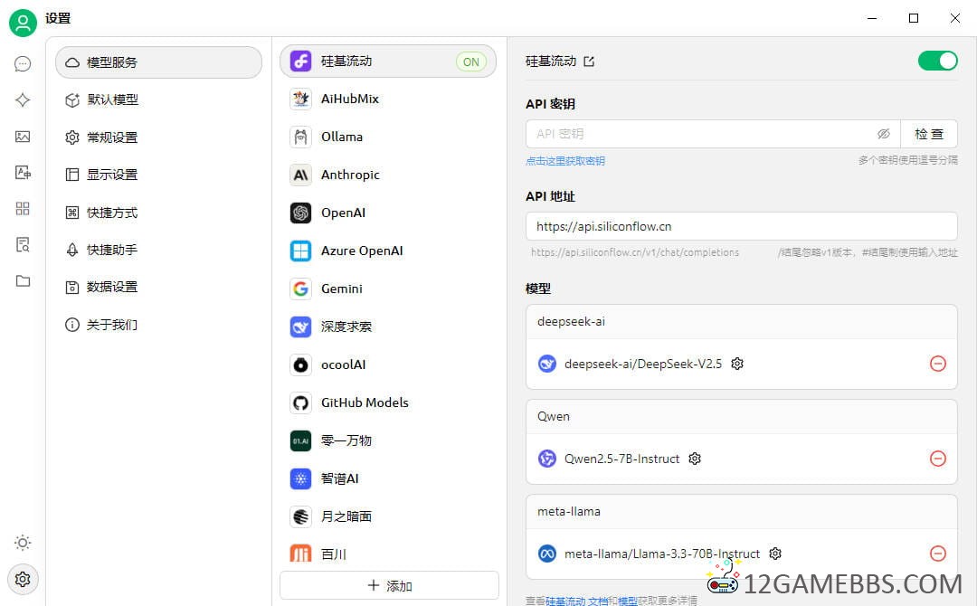977x606 pixels.
Task: Open 数据设置 settings menu
Action: [159, 287]
